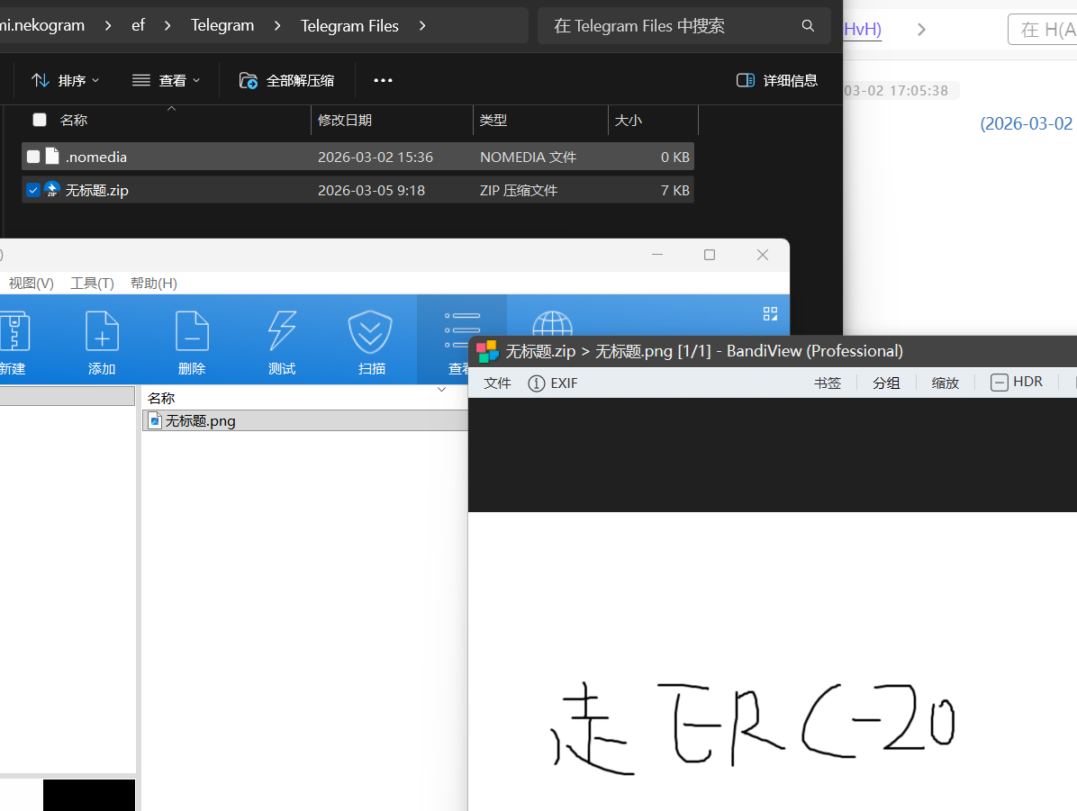Click the 无标题.zip archive icon
The height and width of the screenshot is (811, 1077).
pos(52,190)
